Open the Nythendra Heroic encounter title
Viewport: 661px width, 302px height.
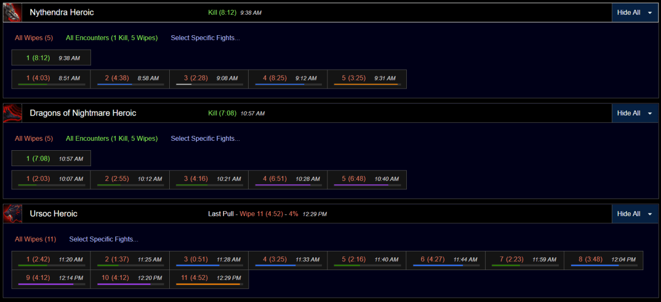(x=62, y=13)
